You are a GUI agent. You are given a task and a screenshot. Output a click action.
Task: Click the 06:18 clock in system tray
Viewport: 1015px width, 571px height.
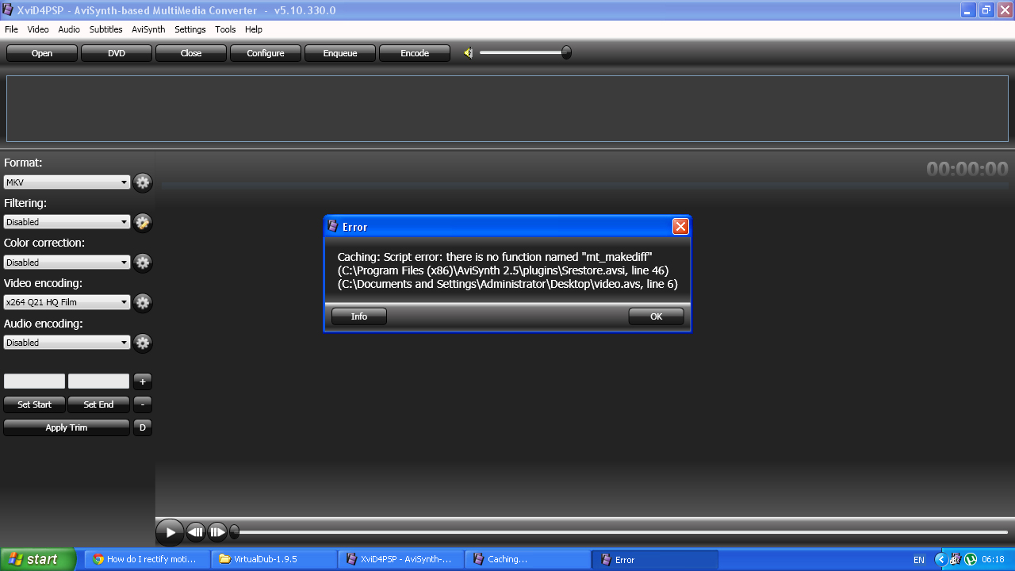coord(993,560)
